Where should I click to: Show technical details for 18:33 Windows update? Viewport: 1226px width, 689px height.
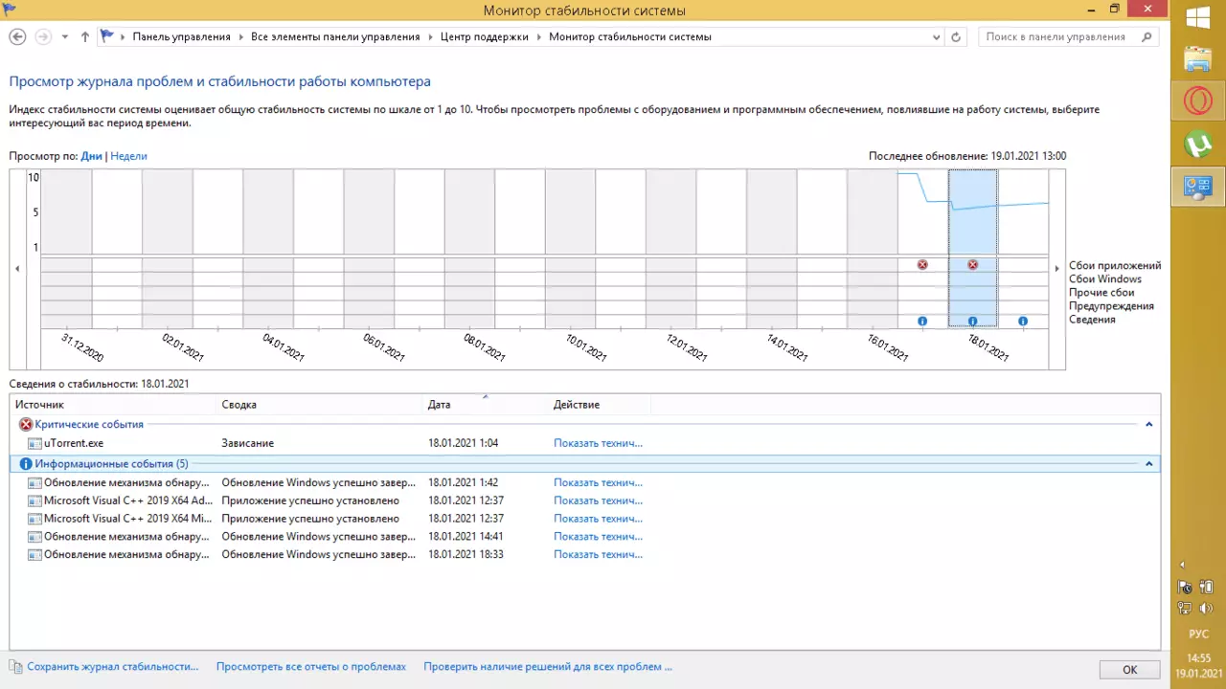click(598, 555)
